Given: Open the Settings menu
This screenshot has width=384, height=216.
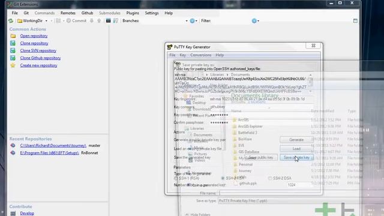Looking at the screenshot, I should click(152, 13).
